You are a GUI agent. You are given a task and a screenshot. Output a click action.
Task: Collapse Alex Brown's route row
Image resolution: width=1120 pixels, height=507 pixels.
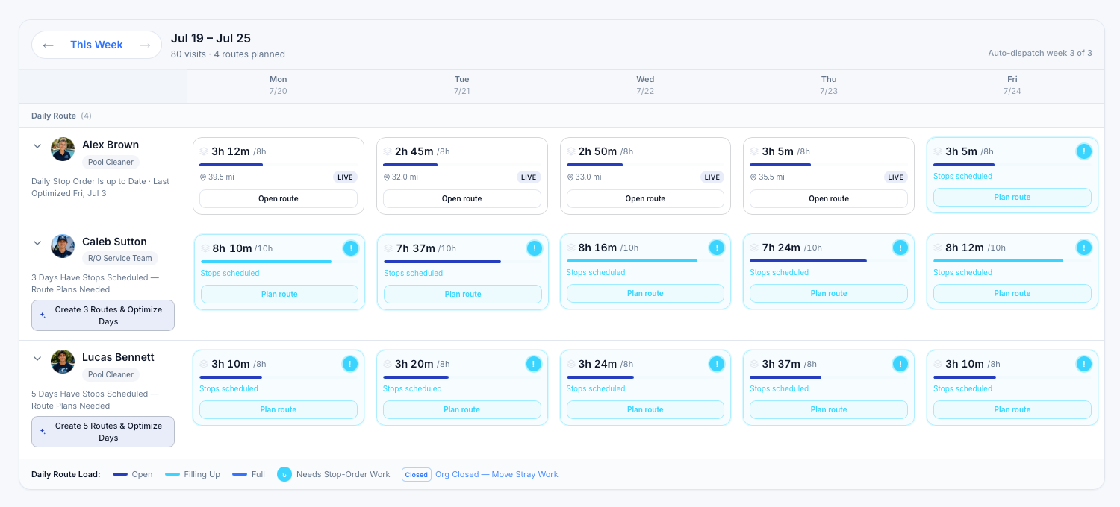click(37, 146)
